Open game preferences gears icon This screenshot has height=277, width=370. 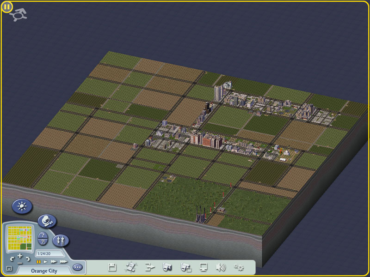pos(239,267)
